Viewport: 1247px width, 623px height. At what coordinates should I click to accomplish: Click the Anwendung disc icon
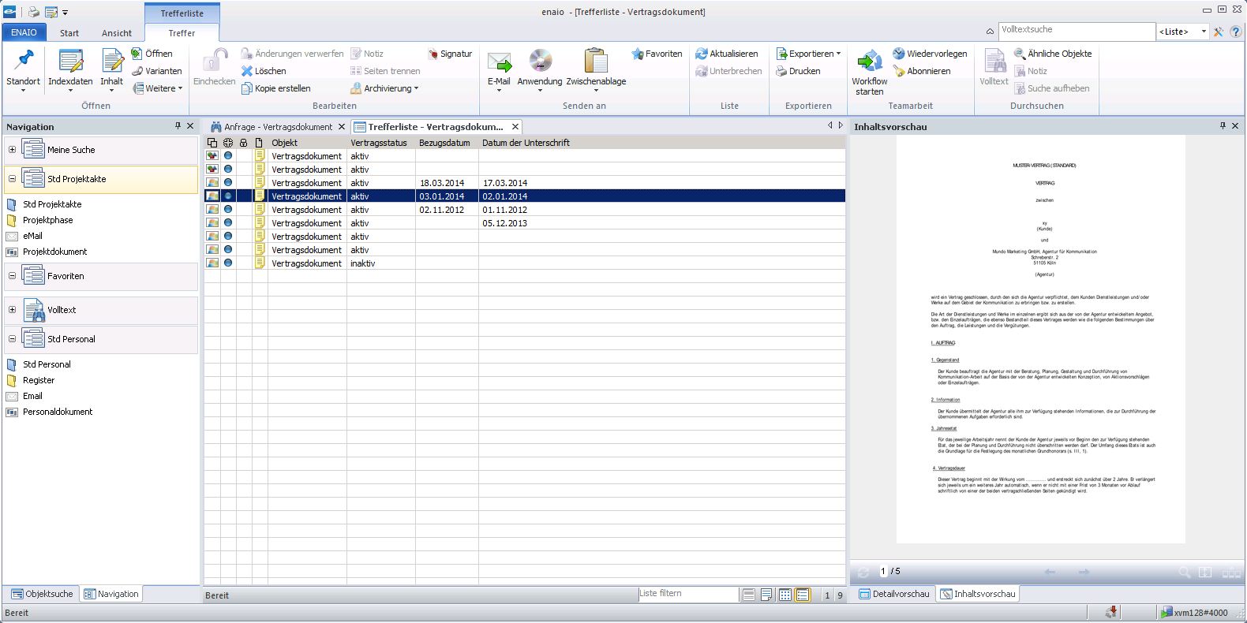tap(540, 61)
